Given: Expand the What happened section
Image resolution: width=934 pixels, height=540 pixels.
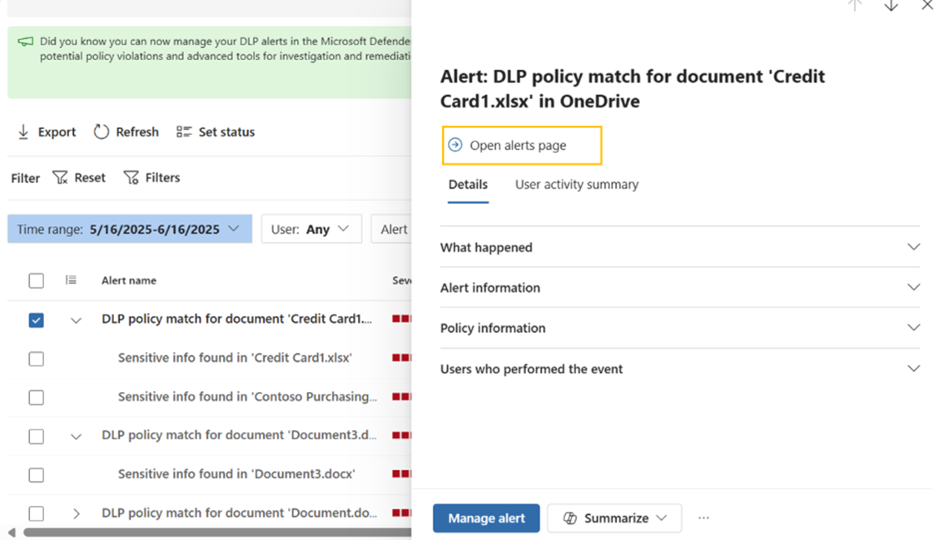Looking at the screenshot, I should [x=680, y=247].
